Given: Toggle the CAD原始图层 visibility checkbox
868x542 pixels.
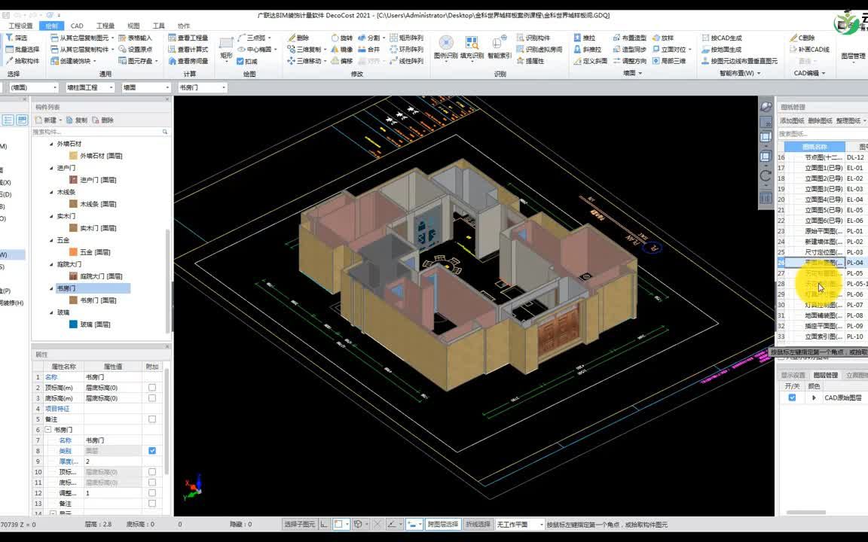Looking at the screenshot, I should coord(792,397).
